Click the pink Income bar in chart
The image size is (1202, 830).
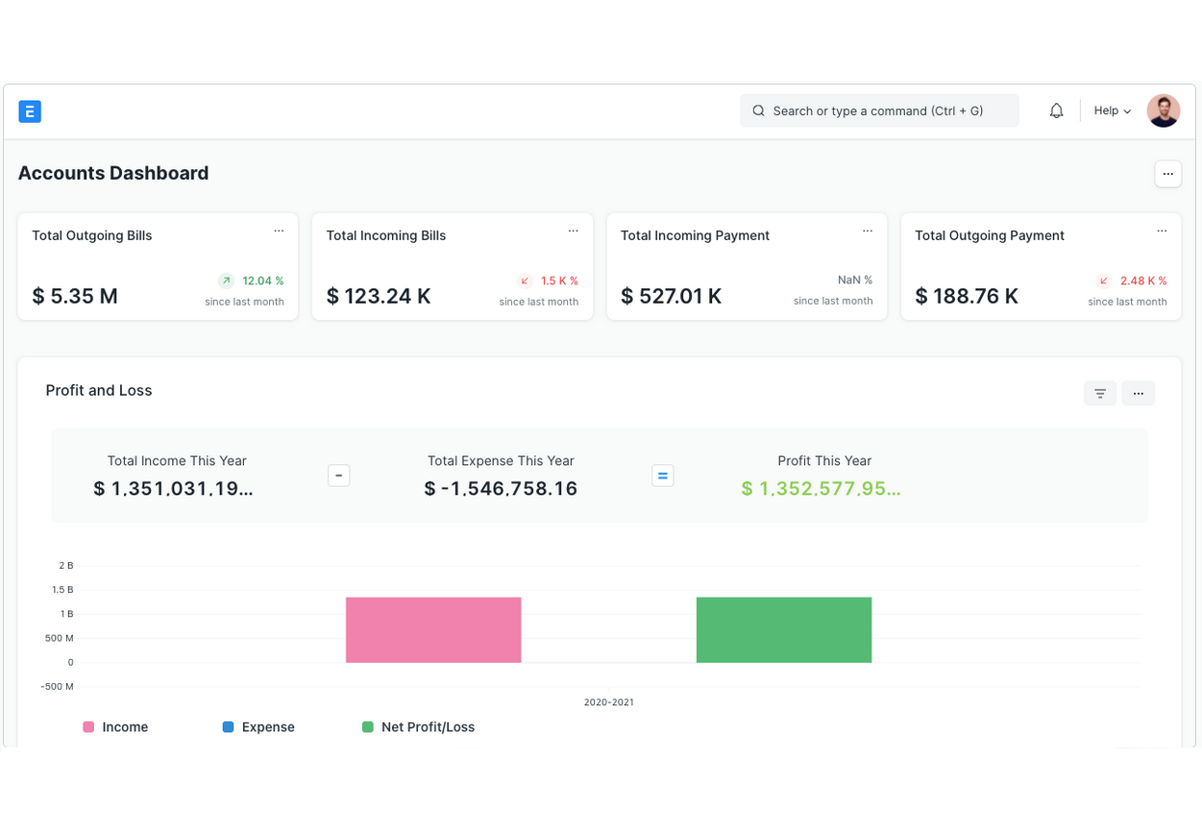click(x=433, y=630)
